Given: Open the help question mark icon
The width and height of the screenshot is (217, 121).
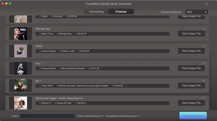Looking at the screenshot, I should click(x=206, y=4).
